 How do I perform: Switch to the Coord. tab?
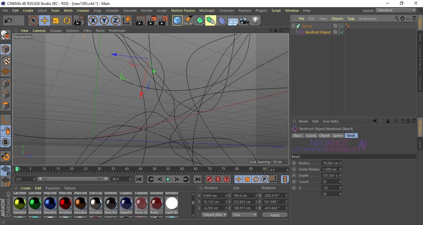pyautogui.click(x=311, y=136)
